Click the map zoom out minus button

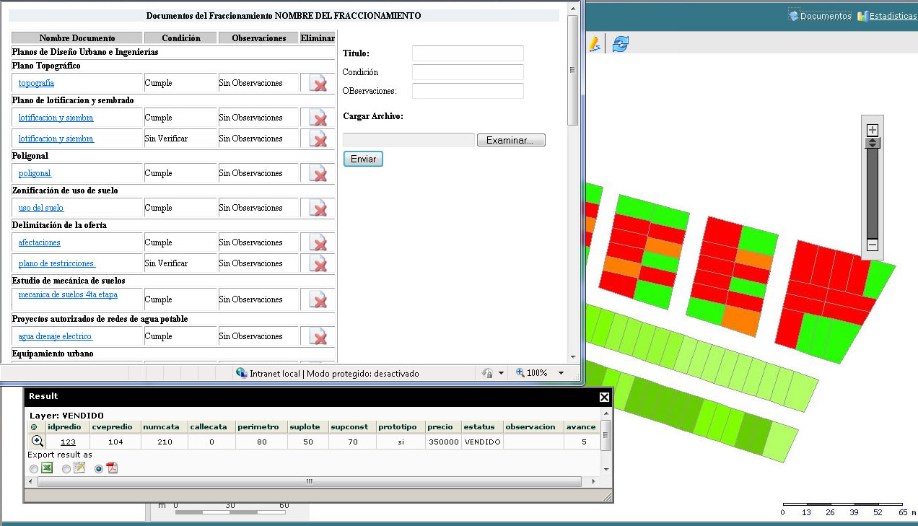873,245
